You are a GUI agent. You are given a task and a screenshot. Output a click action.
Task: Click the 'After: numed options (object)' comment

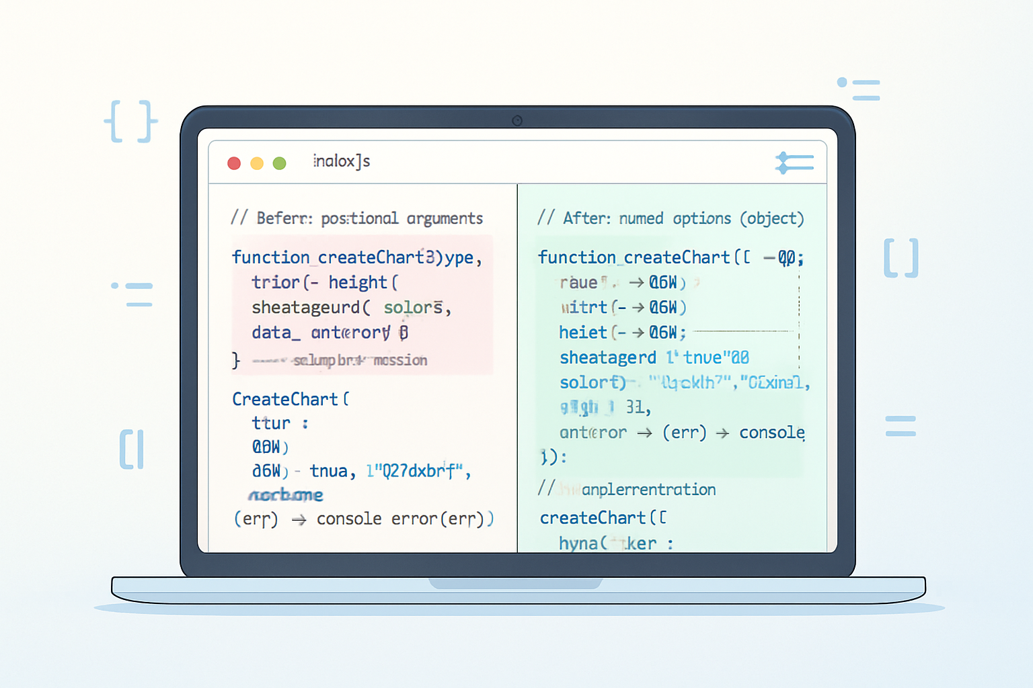tap(670, 218)
